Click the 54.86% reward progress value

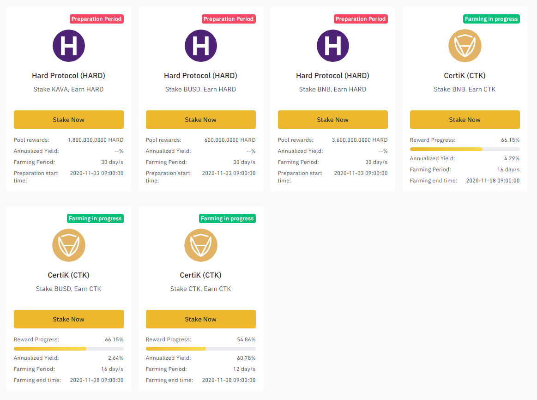click(x=246, y=340)
